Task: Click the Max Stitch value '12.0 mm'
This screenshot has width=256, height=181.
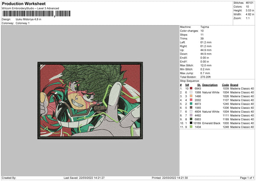Action: coord(206,65)
